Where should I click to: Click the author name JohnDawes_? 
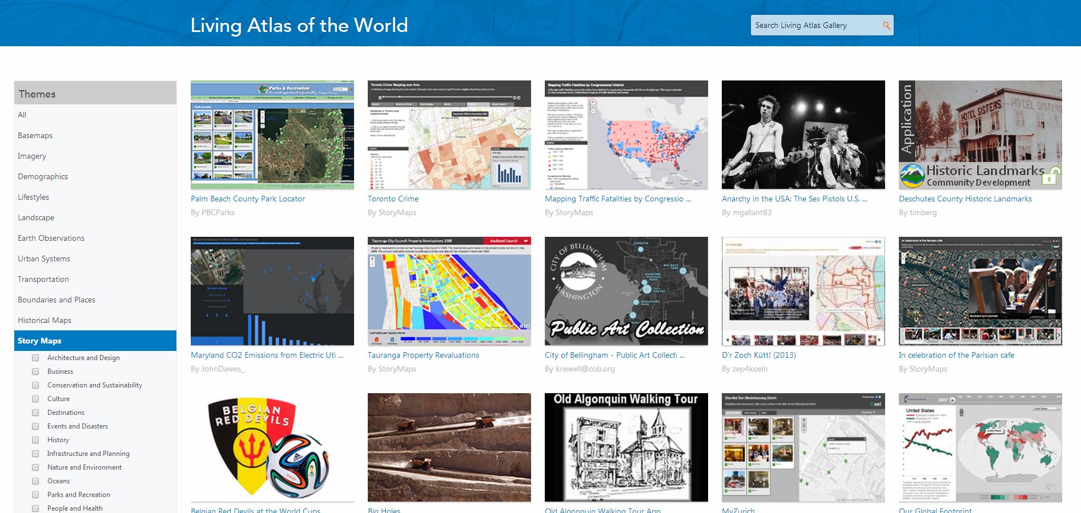[x=223, y=369]
